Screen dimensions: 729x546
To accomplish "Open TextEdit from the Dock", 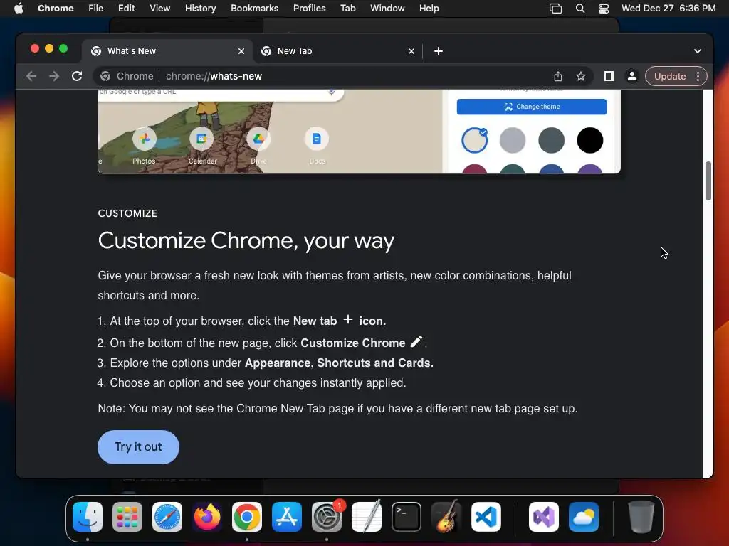I will pyautogui.click(x=367, y=517).
